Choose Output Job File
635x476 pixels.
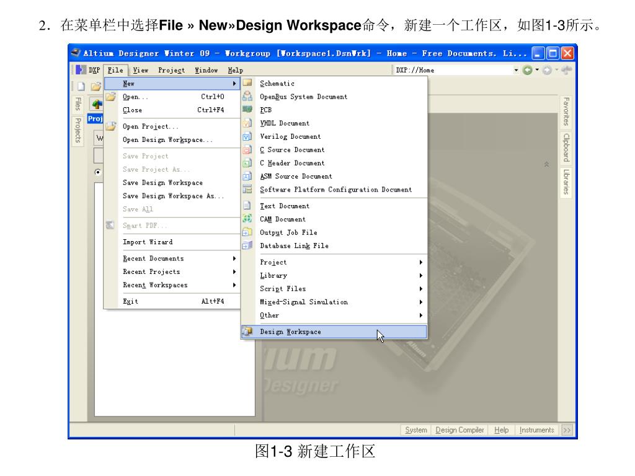pos(334,233)
